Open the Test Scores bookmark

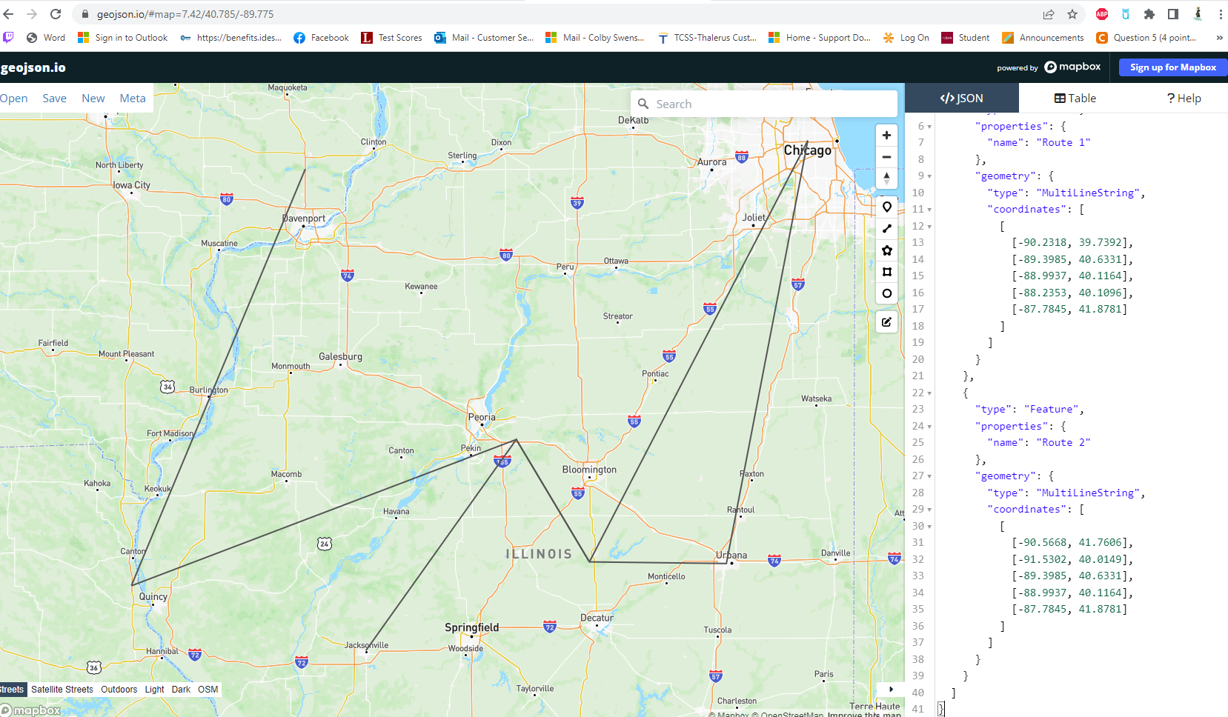[391, 38]
